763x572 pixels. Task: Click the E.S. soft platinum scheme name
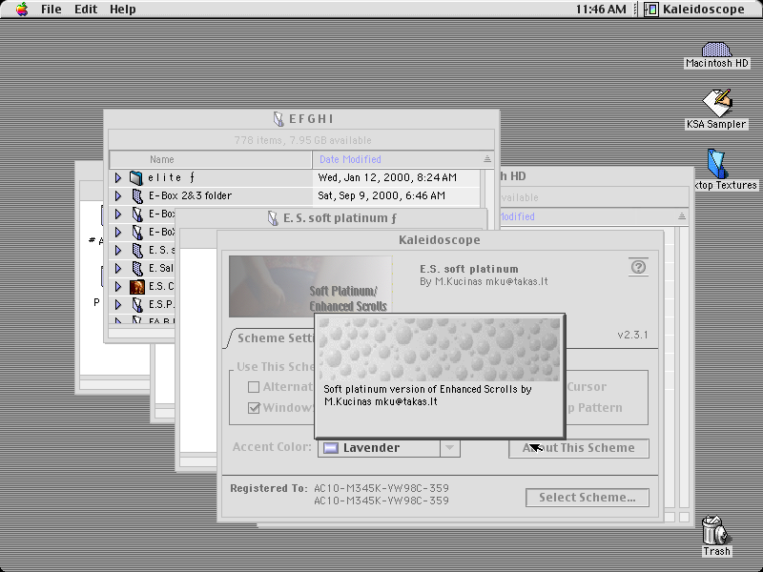pyautogui.click(x=469, y=269)
